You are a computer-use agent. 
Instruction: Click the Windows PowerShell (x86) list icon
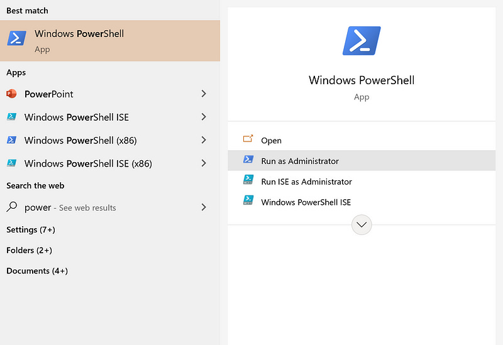pyautogui.click(x=11, y=140)
